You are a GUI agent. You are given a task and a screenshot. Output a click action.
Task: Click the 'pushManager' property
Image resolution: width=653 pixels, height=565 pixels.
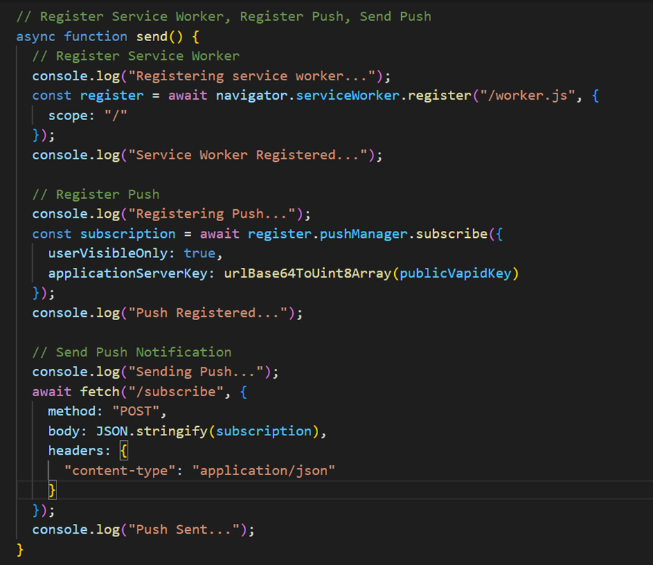coord(363,234)
